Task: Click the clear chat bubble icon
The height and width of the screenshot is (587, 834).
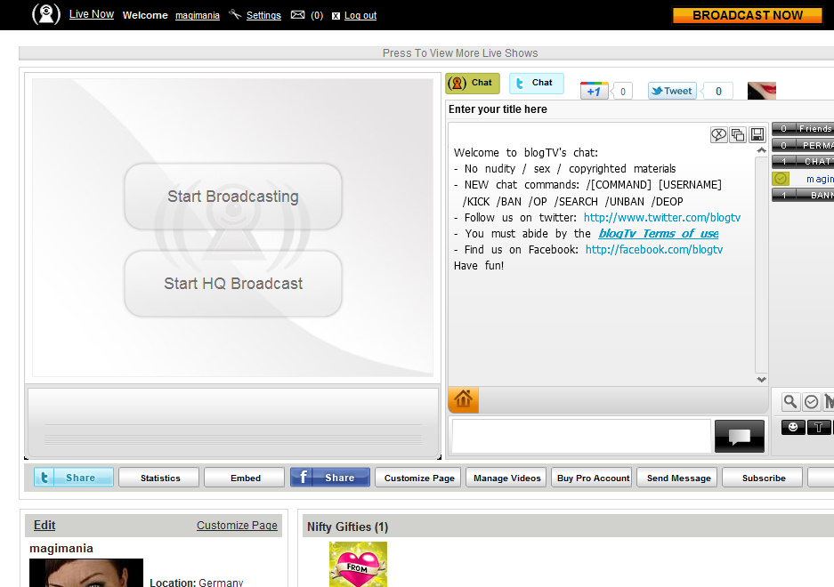Action: point(719,135)
